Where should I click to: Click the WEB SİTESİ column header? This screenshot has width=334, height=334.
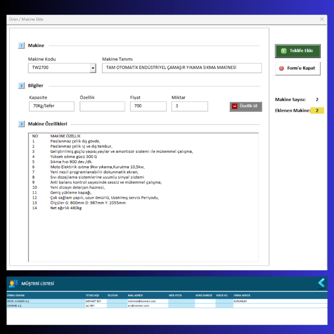click(x=175, y=295)
